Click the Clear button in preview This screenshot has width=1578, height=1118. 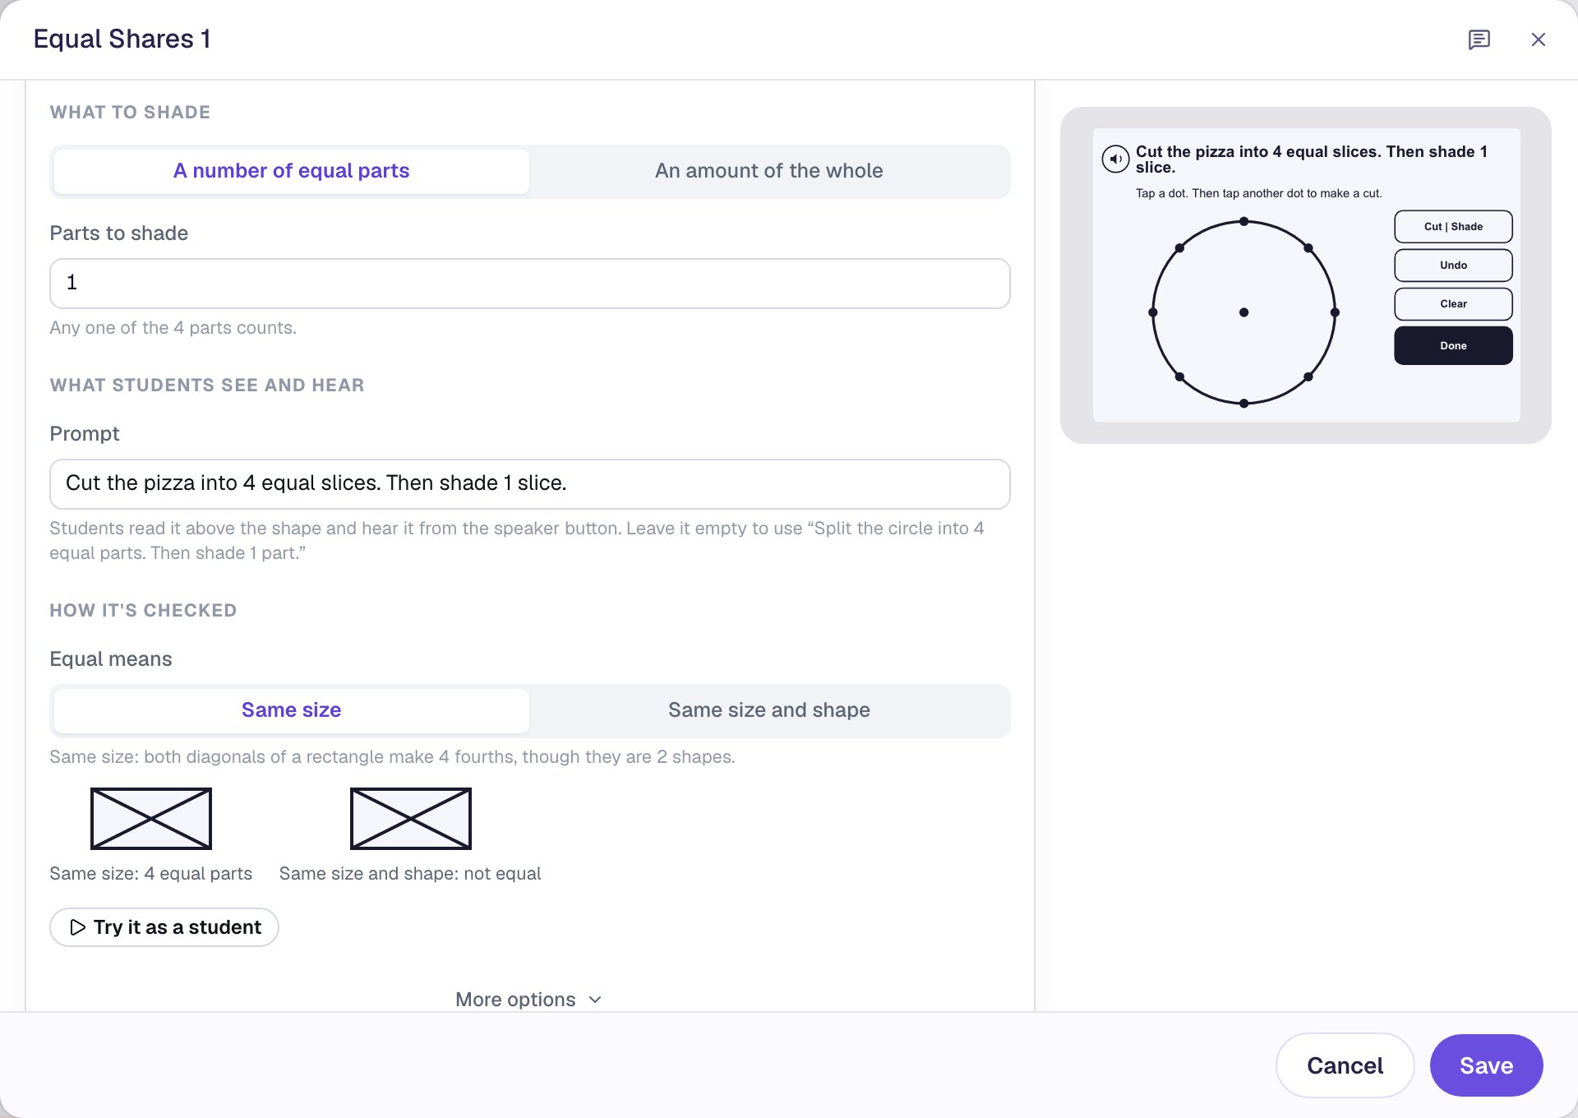pos(1453,304)
